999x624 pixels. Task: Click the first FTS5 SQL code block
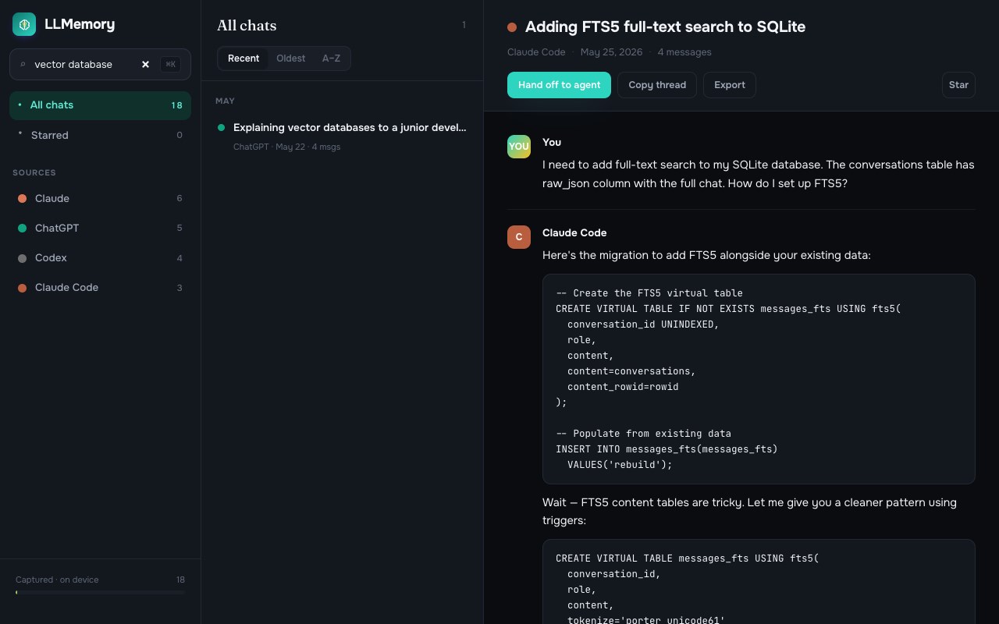759,379
